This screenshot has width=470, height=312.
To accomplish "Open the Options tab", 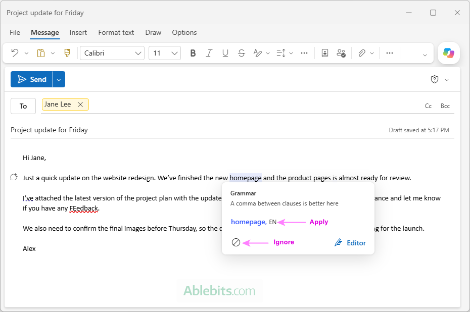I will 184,32.
